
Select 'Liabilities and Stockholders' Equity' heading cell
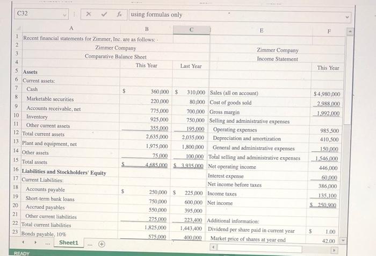tap(64, 172)
